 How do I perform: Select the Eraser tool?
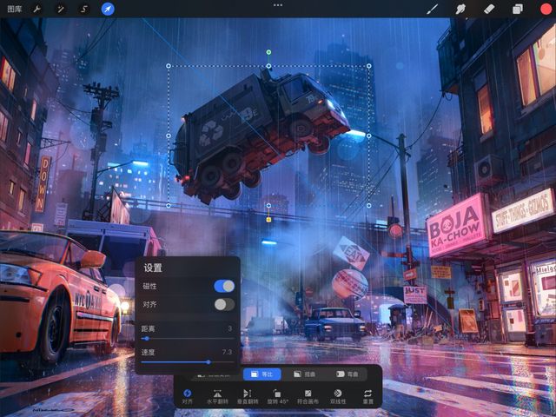(488, 9)
